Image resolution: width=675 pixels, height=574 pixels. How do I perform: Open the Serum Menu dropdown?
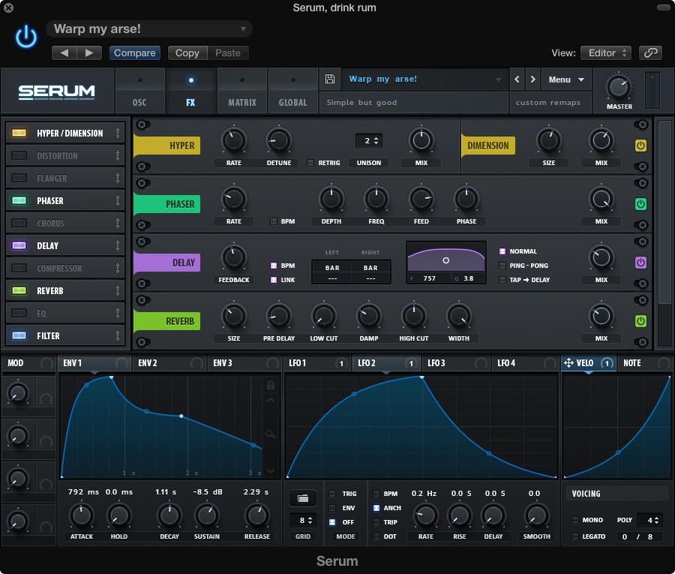pos(565,80)
